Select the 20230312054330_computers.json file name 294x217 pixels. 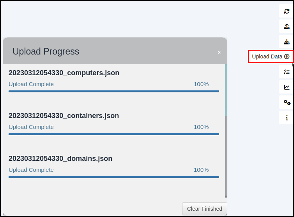coord(64,73)
